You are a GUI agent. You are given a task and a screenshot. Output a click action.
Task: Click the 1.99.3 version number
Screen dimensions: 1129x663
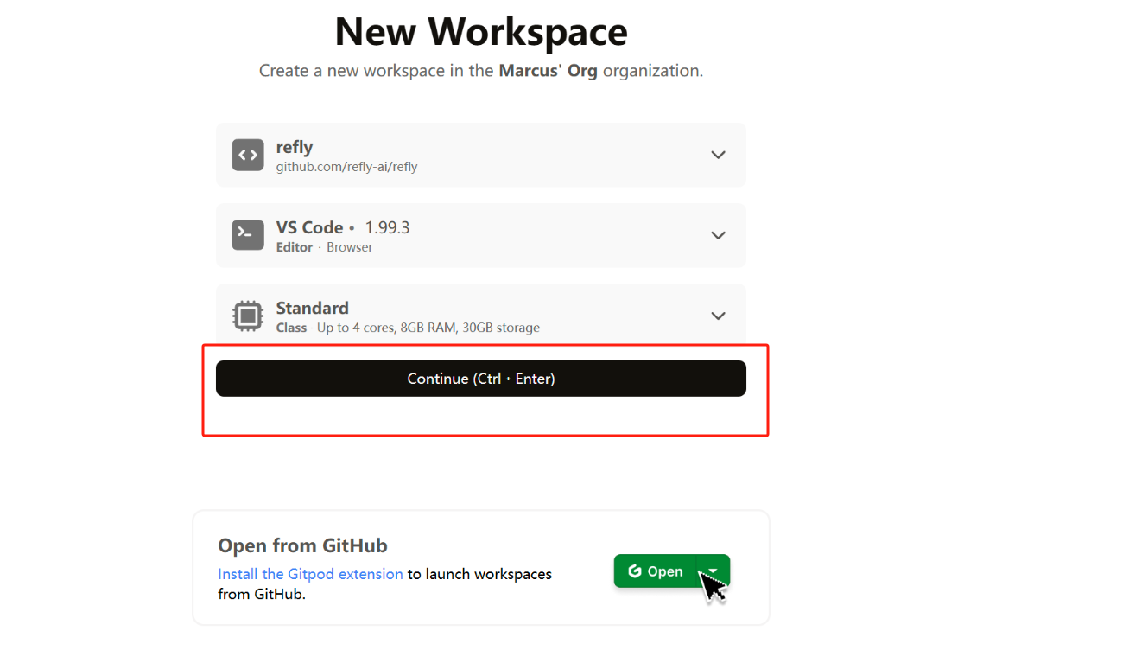pos(387,227)
